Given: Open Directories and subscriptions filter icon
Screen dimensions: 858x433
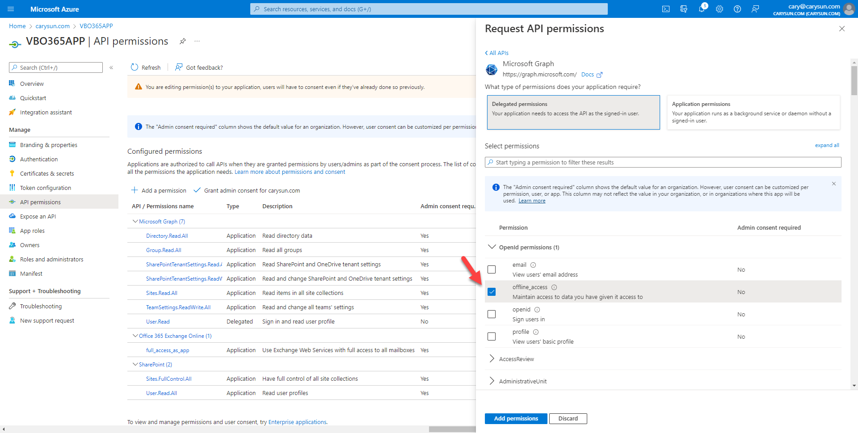Looking at the screenshot, I should point(684,9).
